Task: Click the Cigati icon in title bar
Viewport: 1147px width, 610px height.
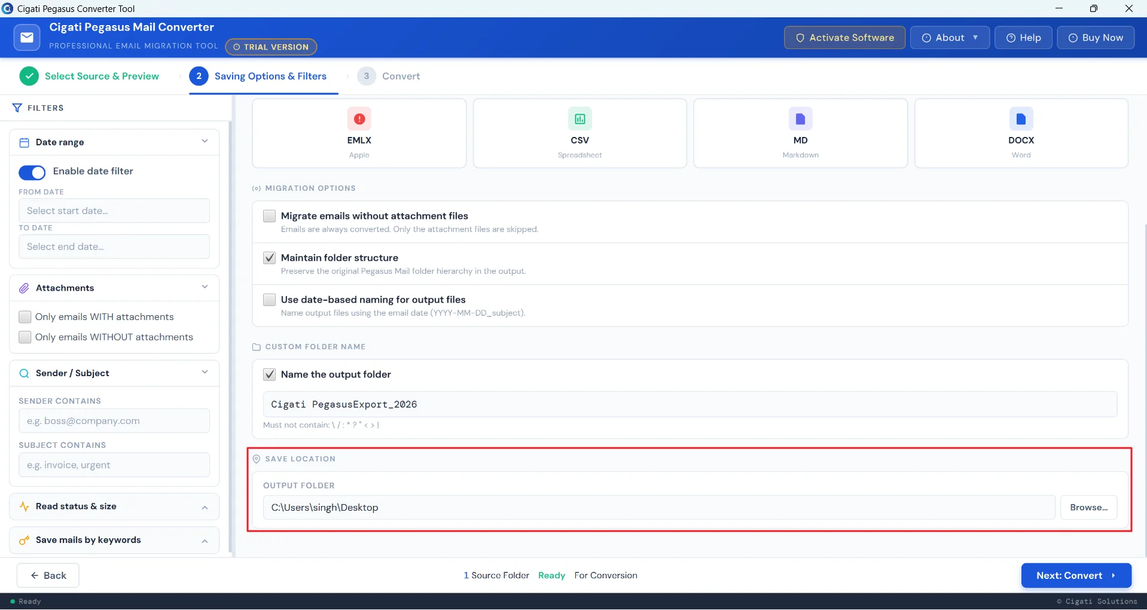Action: click(8, 8)
